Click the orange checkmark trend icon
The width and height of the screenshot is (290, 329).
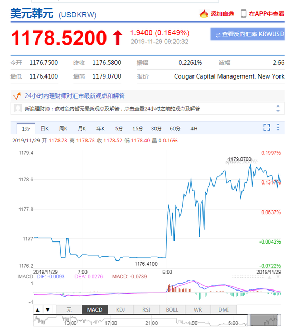(17, 96)
